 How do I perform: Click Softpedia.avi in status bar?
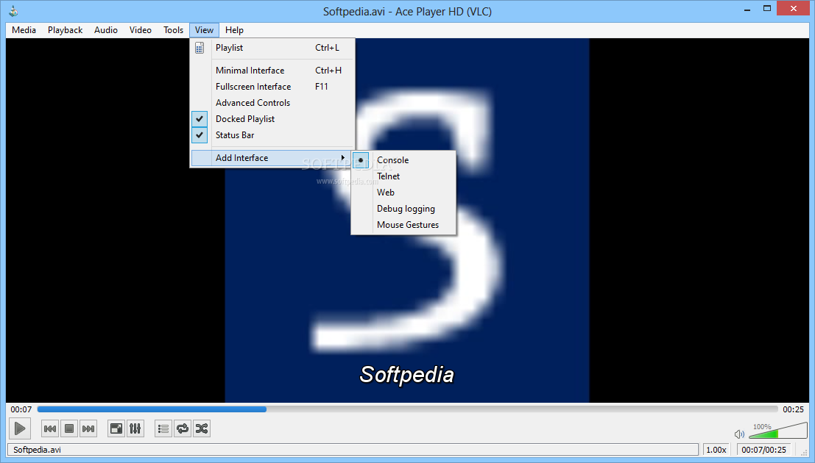(x=37, y=450)
